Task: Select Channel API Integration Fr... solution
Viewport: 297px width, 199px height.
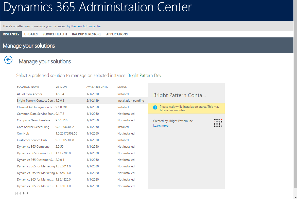Action: point(82,107)
